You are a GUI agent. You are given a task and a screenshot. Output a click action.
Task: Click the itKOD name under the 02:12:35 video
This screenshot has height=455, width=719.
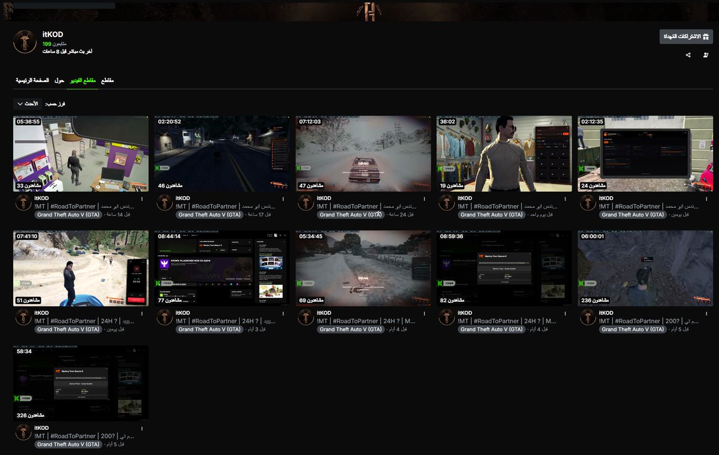coord(606,198)
